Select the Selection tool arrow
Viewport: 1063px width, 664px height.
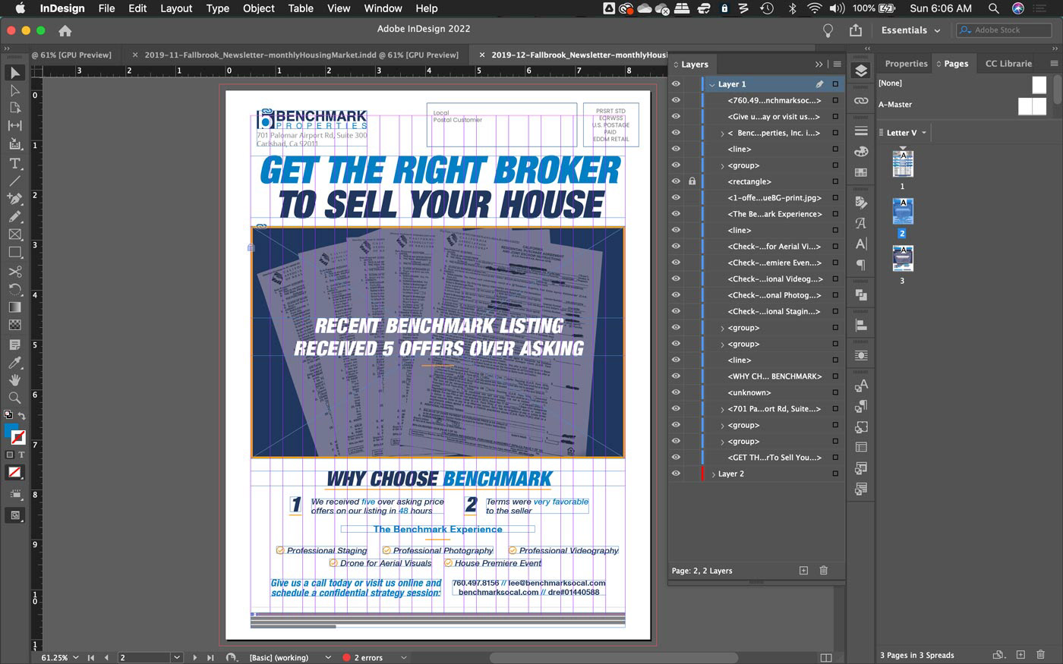tap(14, 73)
